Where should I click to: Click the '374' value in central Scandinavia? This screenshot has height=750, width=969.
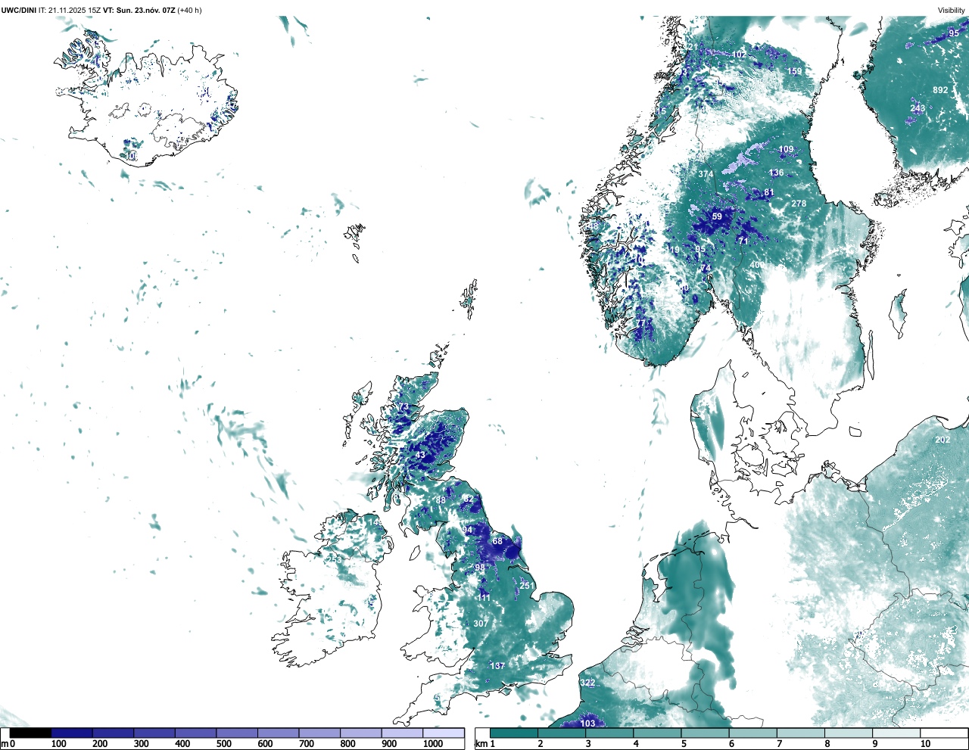point(706,174)
